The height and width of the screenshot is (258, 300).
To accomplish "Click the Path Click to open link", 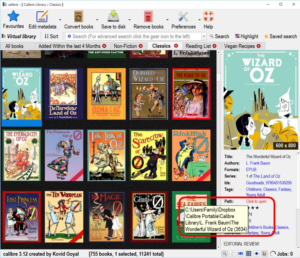I will pos(256,201).
